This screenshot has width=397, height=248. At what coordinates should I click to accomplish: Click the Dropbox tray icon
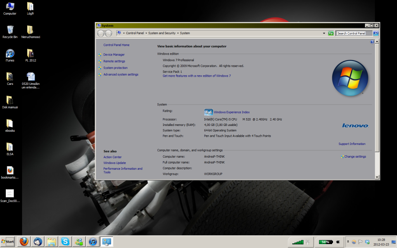[368, 242]
